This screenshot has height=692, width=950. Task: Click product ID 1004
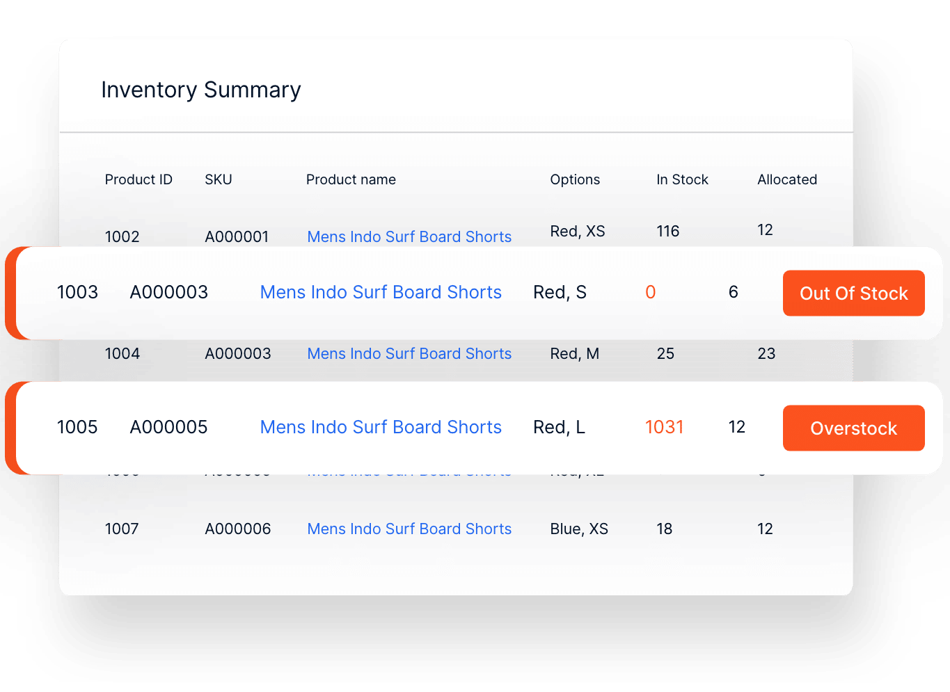(x=122, y=353)
